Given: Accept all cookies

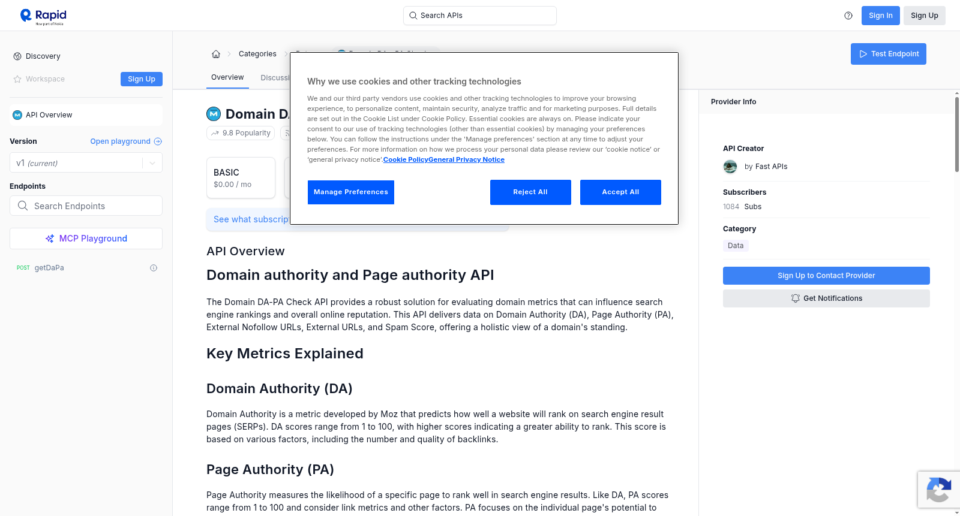Looking at the screenshot, I should point(620,192).
